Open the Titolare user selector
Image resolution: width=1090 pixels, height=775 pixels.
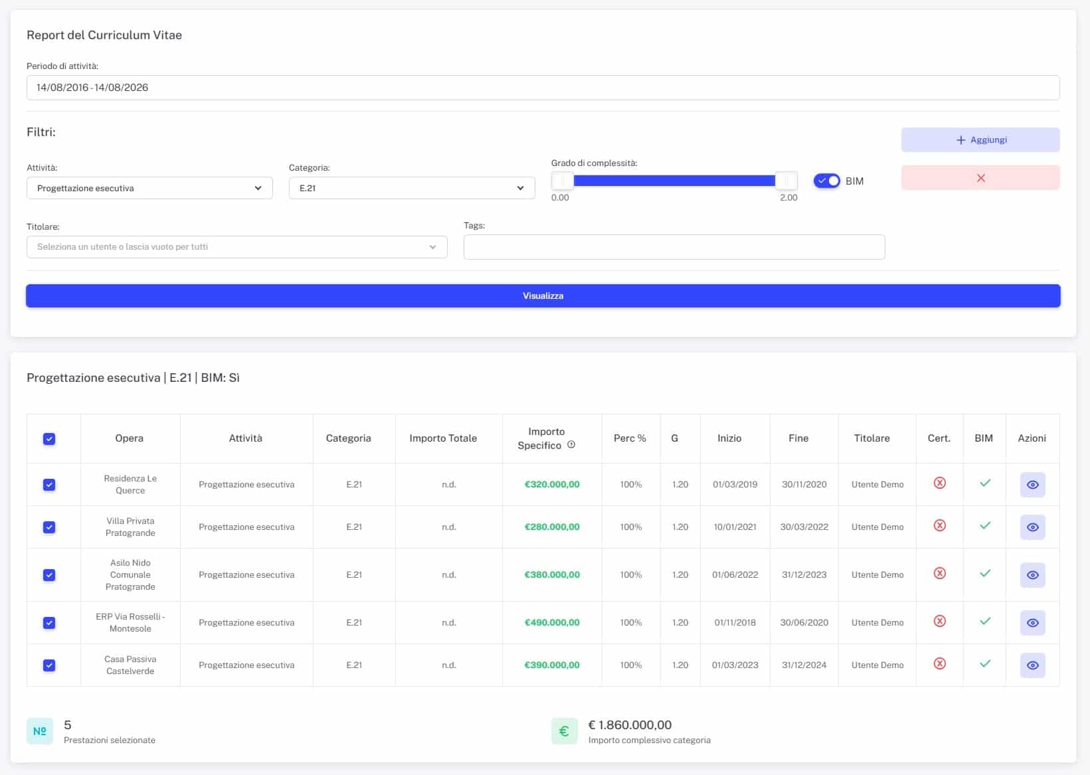click(236, 247)
